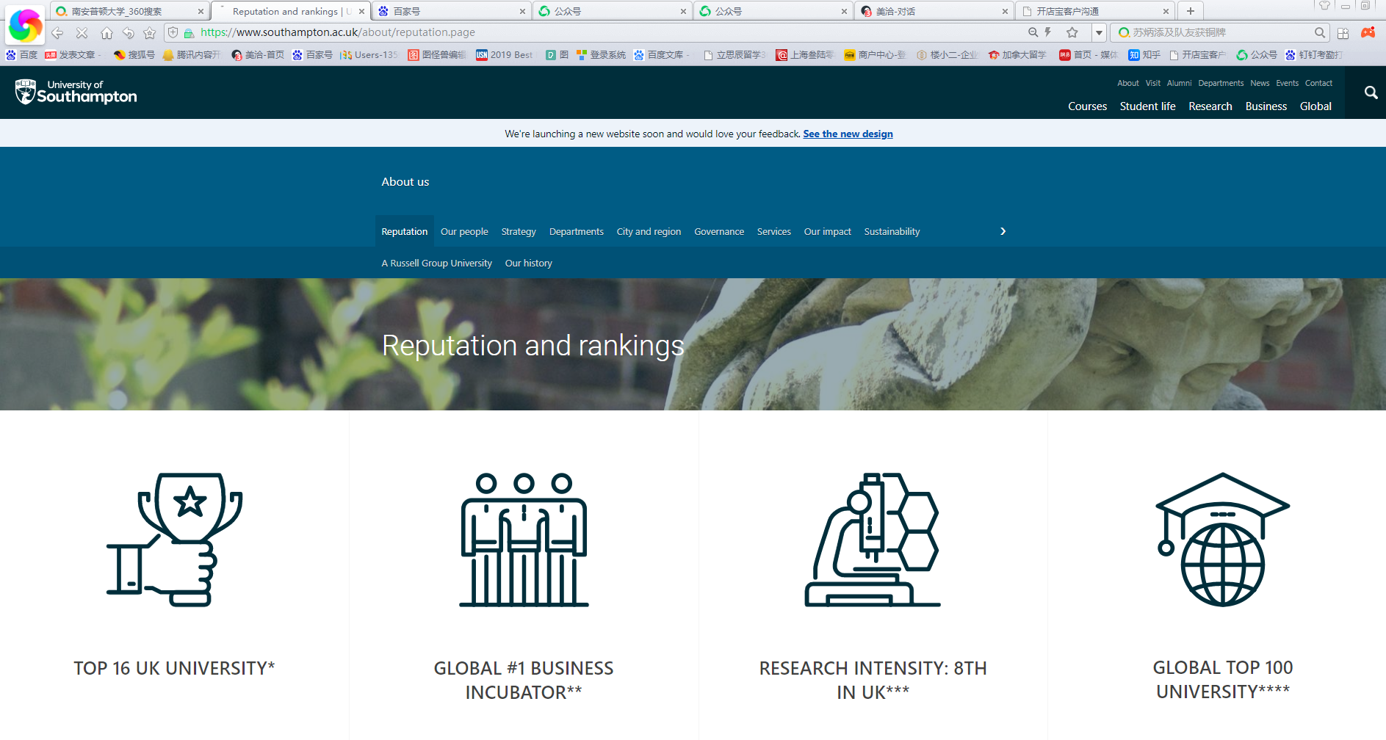Screen dimensions: 1386x740
Task: Open the extensions grid icon
Action: coord(1343,33)
